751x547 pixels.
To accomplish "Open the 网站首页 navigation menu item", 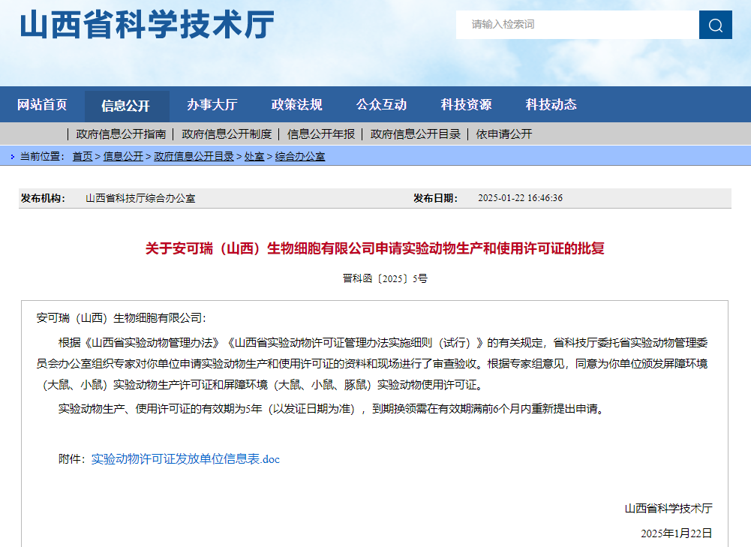I will click(42, 105).
